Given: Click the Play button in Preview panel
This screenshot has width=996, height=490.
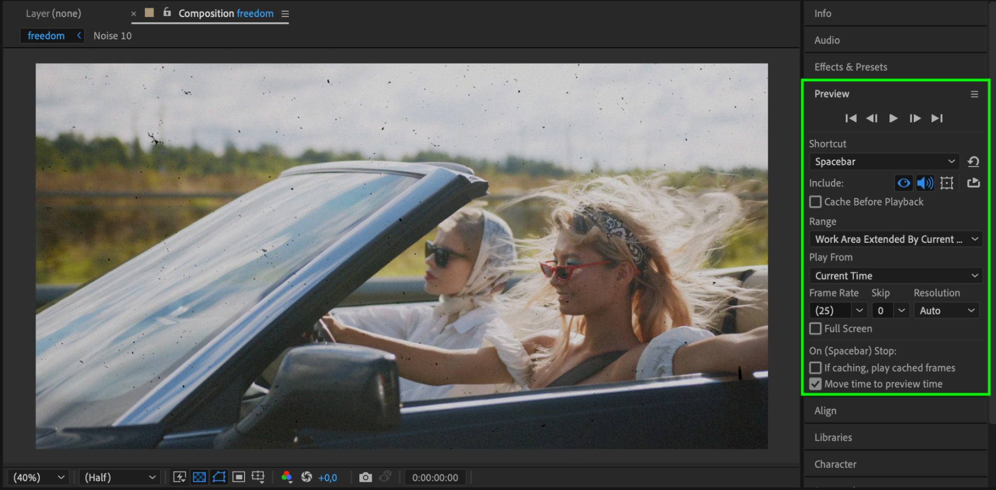Looking at the screenshot, I should (893, 118).
